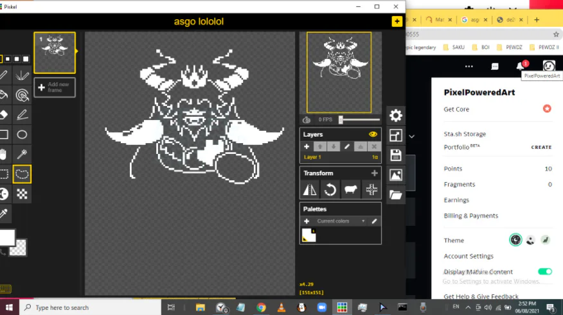563x315 pixels.
Task: Click Get Core link
Action: tap(456, 109)
